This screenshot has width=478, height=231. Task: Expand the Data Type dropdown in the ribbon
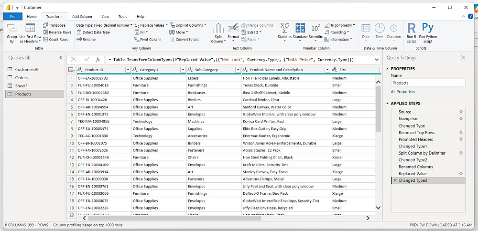(x=131, y=25)
